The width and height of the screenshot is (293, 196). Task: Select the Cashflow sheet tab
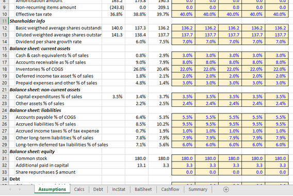point(170,189)
